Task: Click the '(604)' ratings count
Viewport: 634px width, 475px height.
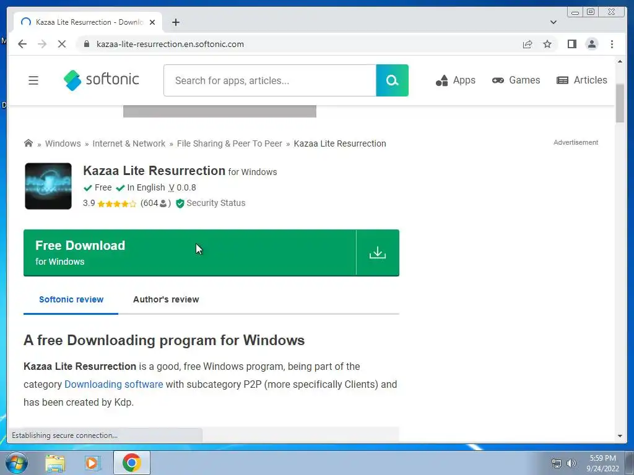Action: (x=155, y=203)
